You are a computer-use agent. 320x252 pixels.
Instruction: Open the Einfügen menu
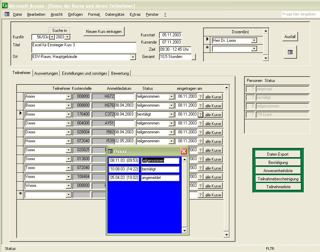pos(75,14)
